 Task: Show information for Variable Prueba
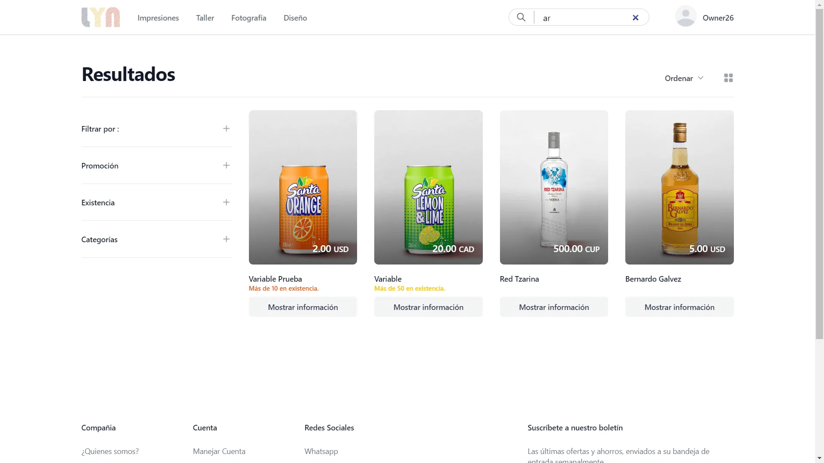[x=303, y=307]
